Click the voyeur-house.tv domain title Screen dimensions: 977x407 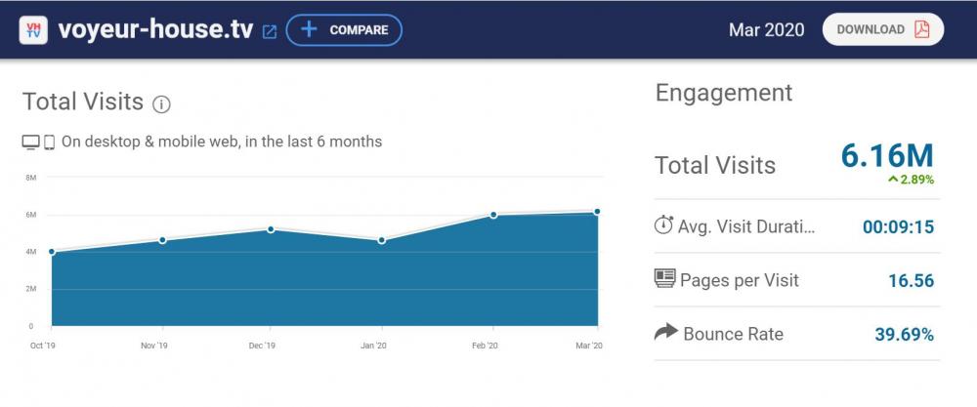click(156, 29)
